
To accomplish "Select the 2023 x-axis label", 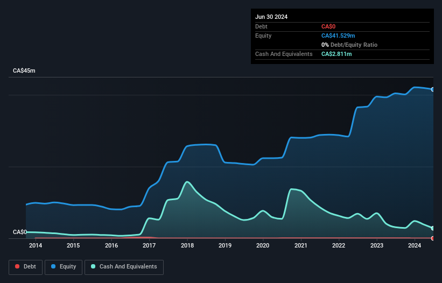I will 377,245.
